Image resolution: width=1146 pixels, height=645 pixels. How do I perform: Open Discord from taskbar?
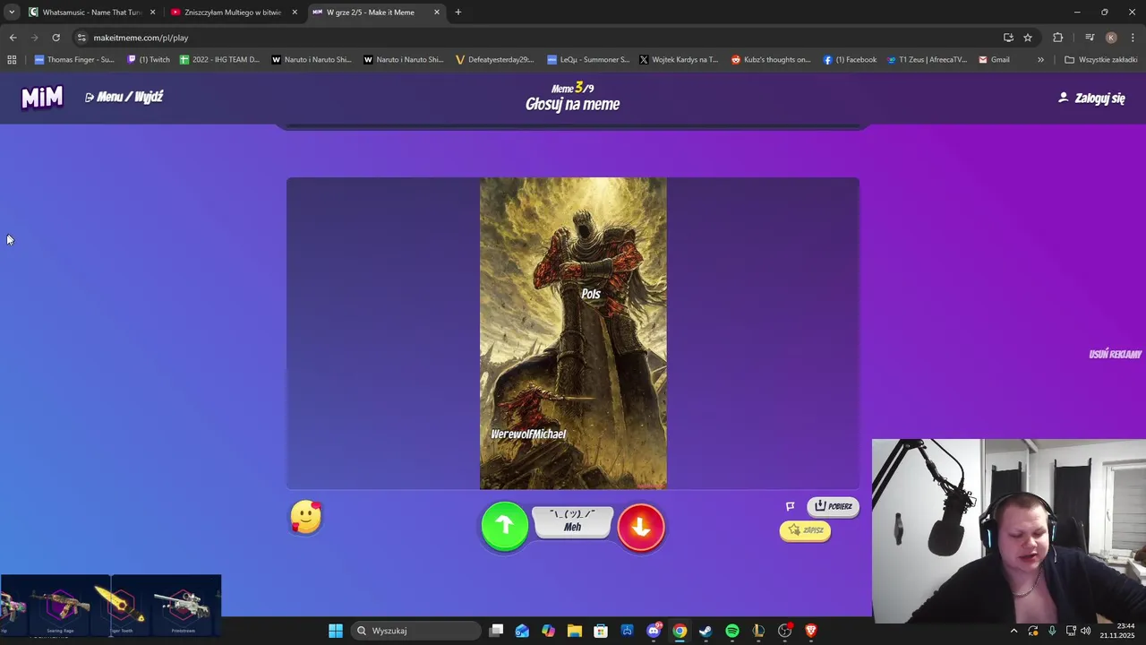(x=654, y=631)
